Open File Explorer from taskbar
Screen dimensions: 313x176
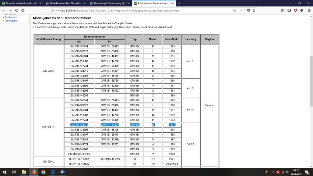24,172
